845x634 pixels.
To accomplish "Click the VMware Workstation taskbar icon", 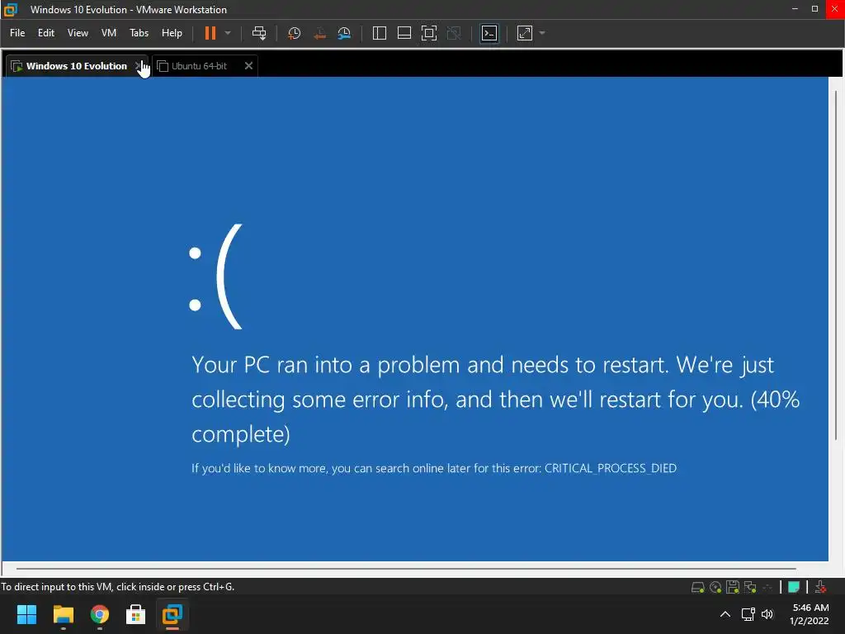I will click(x=172, y=614).
